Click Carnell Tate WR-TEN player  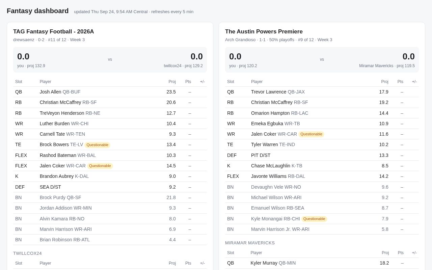click(x=62, y=134)
